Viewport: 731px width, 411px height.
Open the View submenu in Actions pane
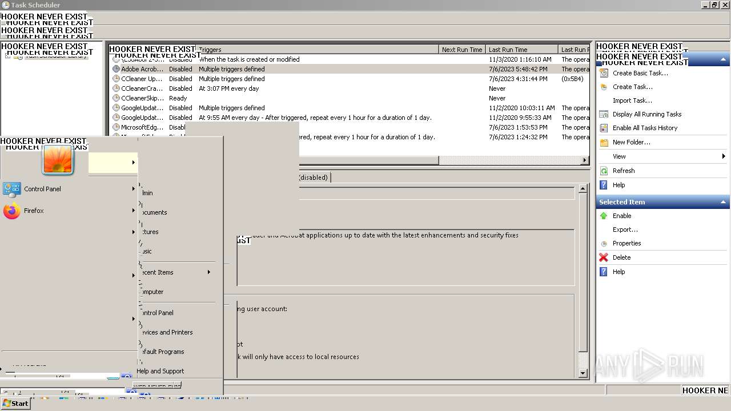(x=619, y=156)
